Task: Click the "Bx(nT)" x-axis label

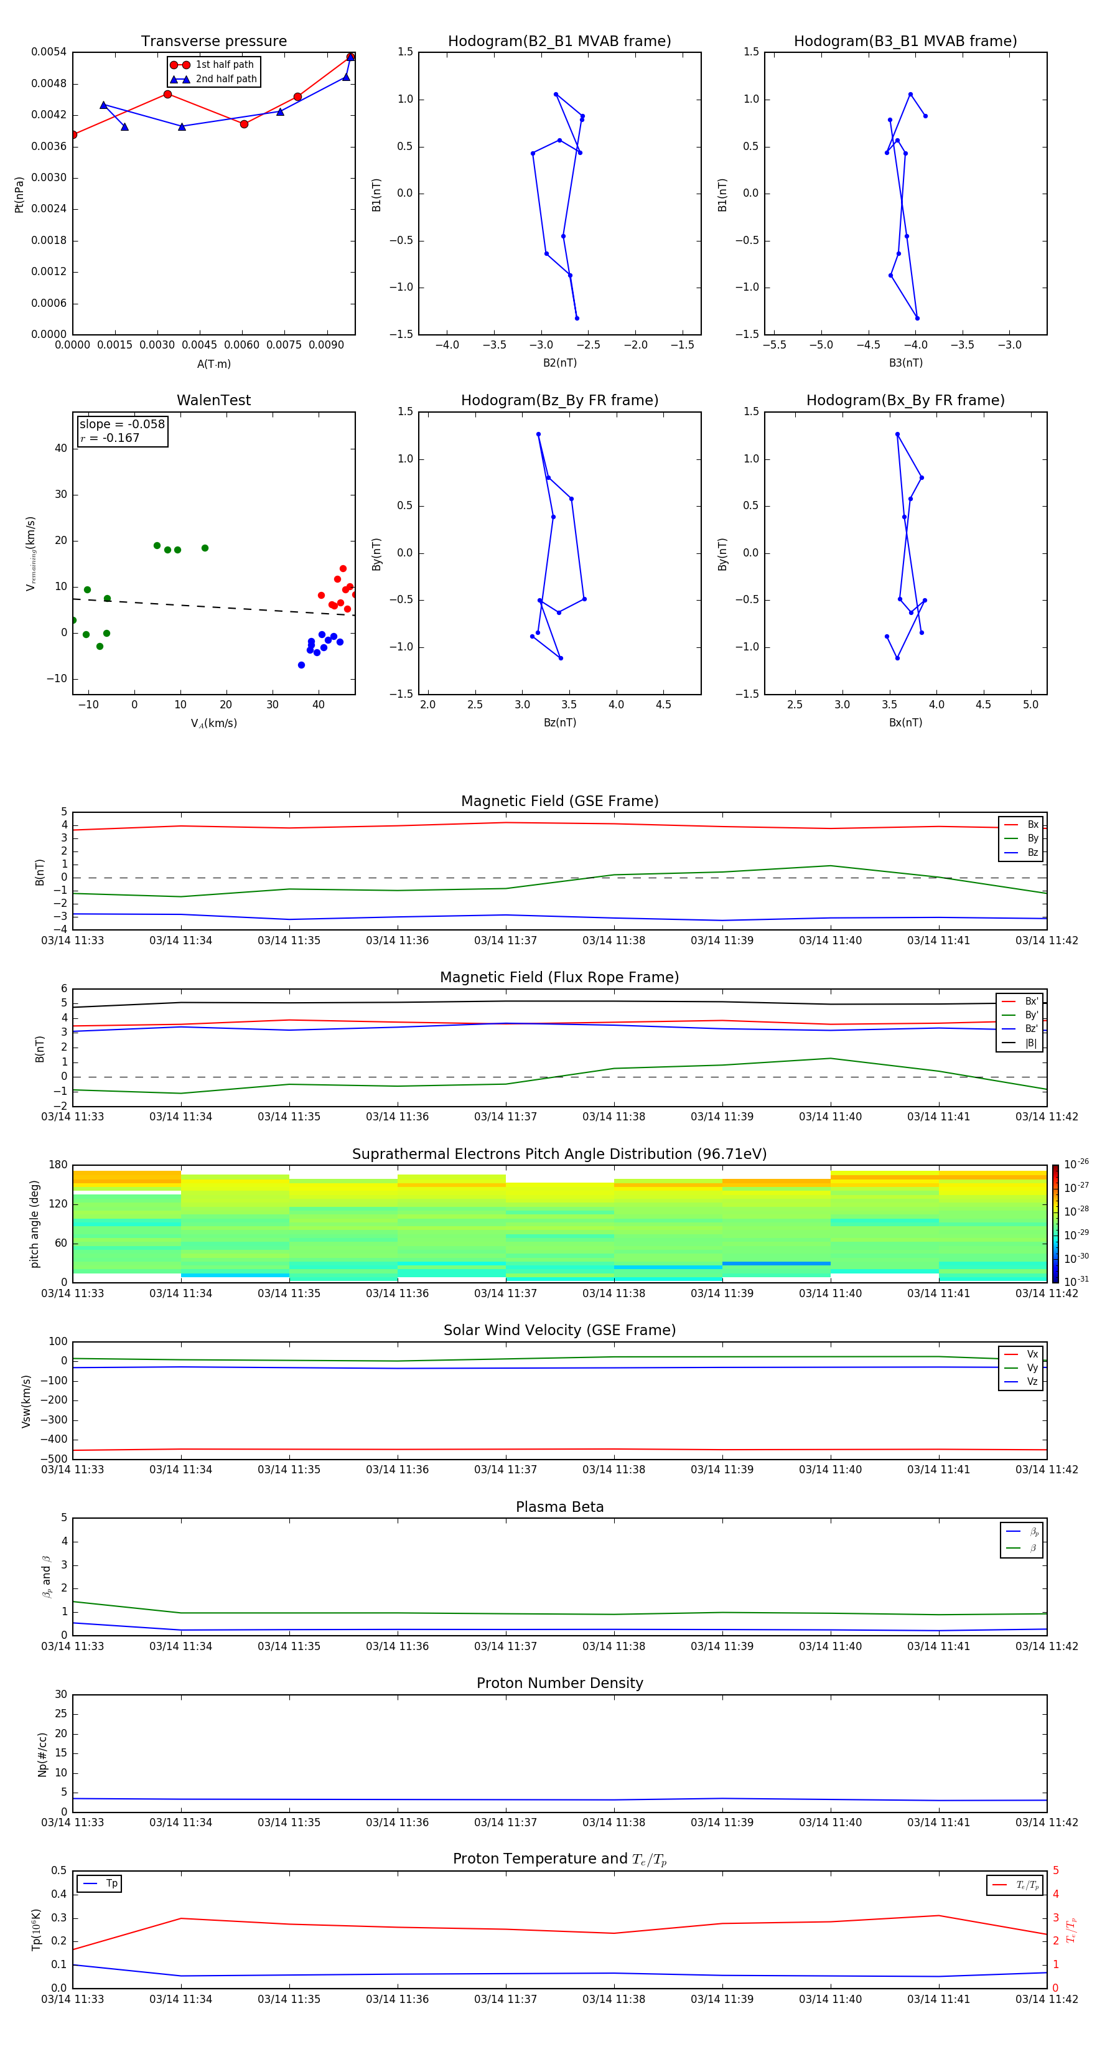Action: 905,723
